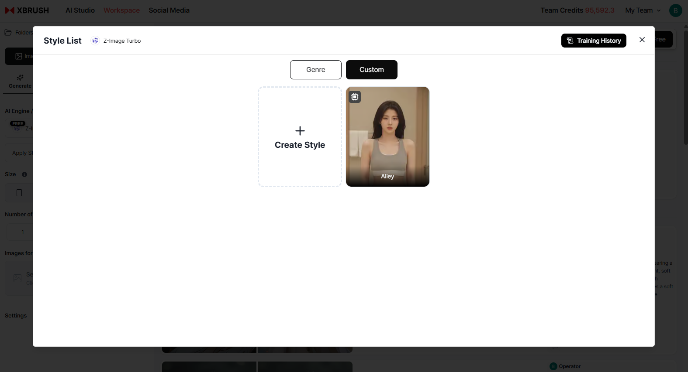Open the AI Studio section
This screenshot has height=372, width=688.
point(80,10)
